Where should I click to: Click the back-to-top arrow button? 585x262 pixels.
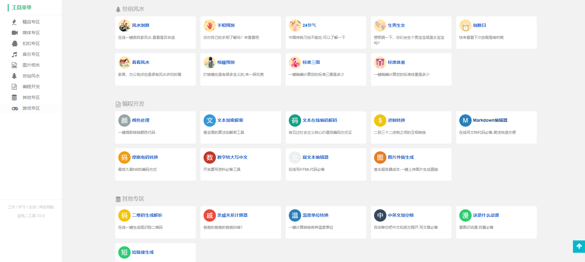click(579, 246)
